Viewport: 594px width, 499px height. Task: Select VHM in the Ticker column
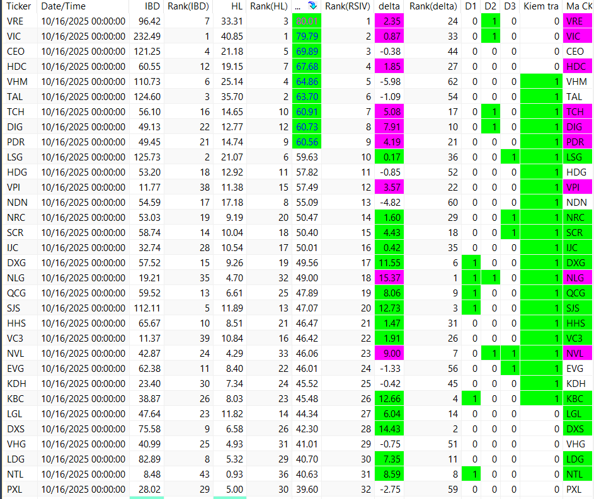(x=16, y=82)
